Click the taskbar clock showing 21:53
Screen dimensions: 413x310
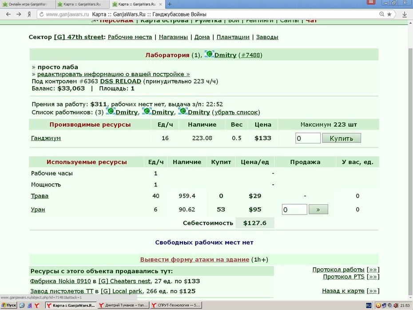405,306
